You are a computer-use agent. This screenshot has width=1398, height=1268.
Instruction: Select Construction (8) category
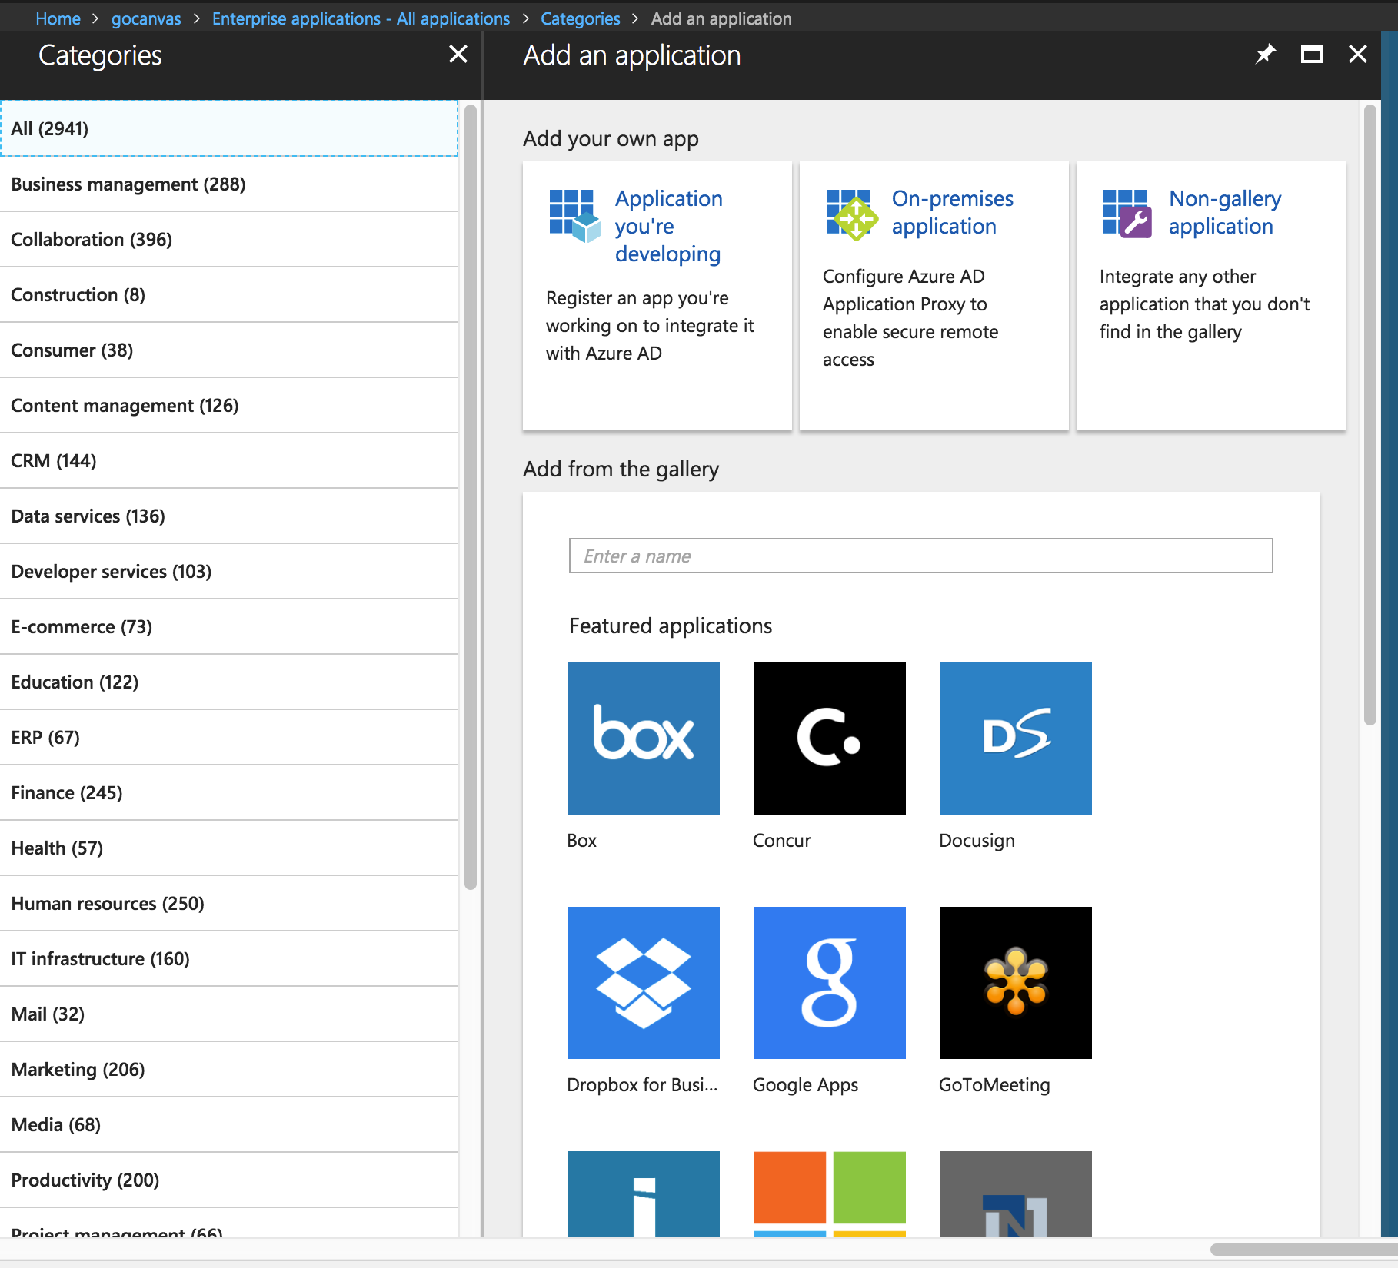pos(229,295)
